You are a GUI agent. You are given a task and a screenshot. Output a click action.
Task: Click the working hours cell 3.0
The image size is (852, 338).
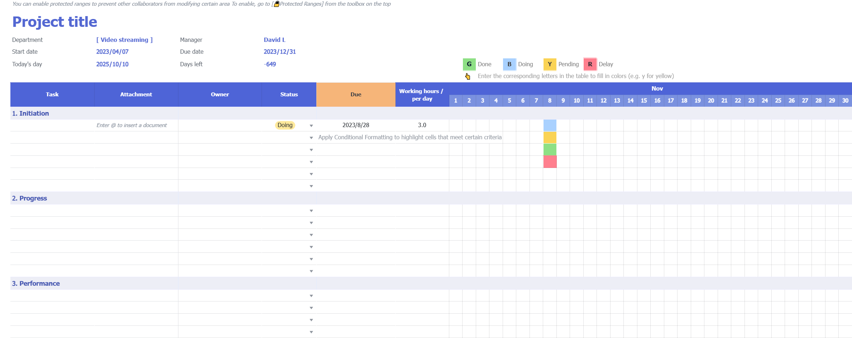point(422,125)
